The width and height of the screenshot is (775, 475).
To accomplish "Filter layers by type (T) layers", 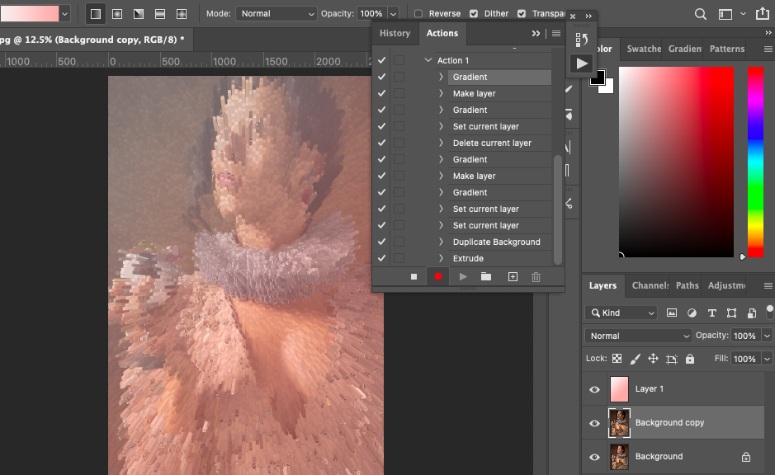I will 711,313.
